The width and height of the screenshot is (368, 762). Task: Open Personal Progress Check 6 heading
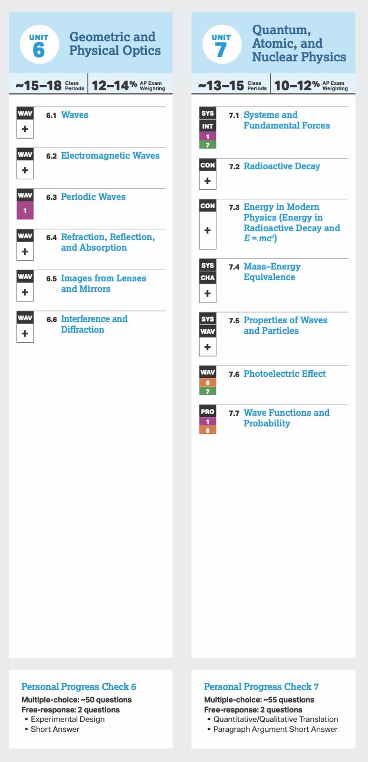tap(78, 687)
